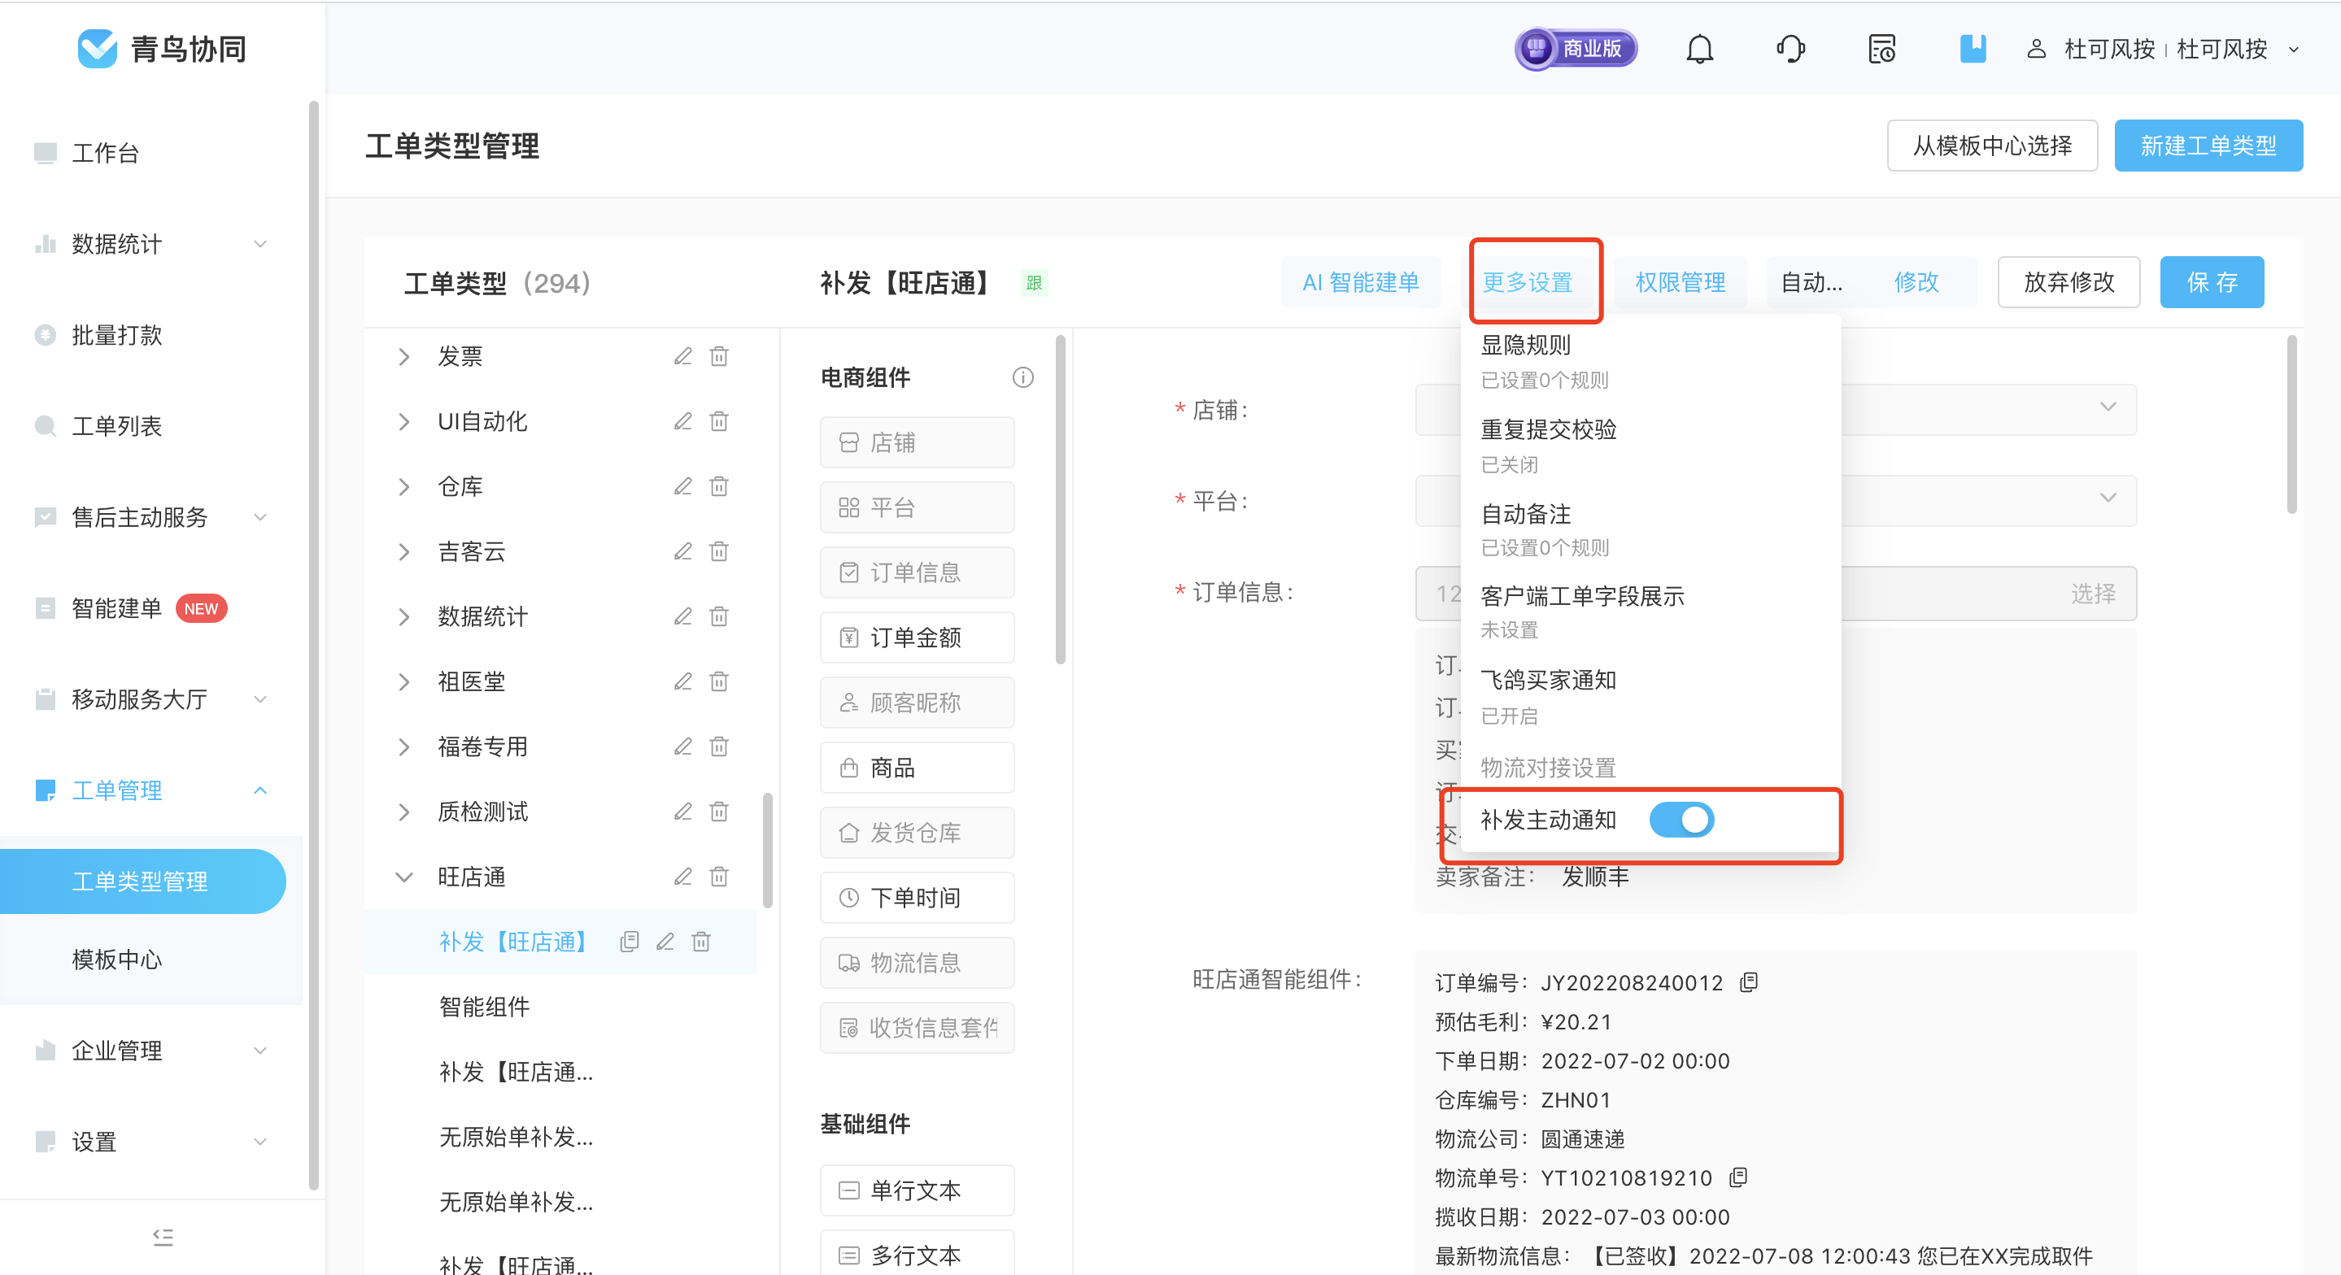Add the 订单金额 component

pos(917,638)
